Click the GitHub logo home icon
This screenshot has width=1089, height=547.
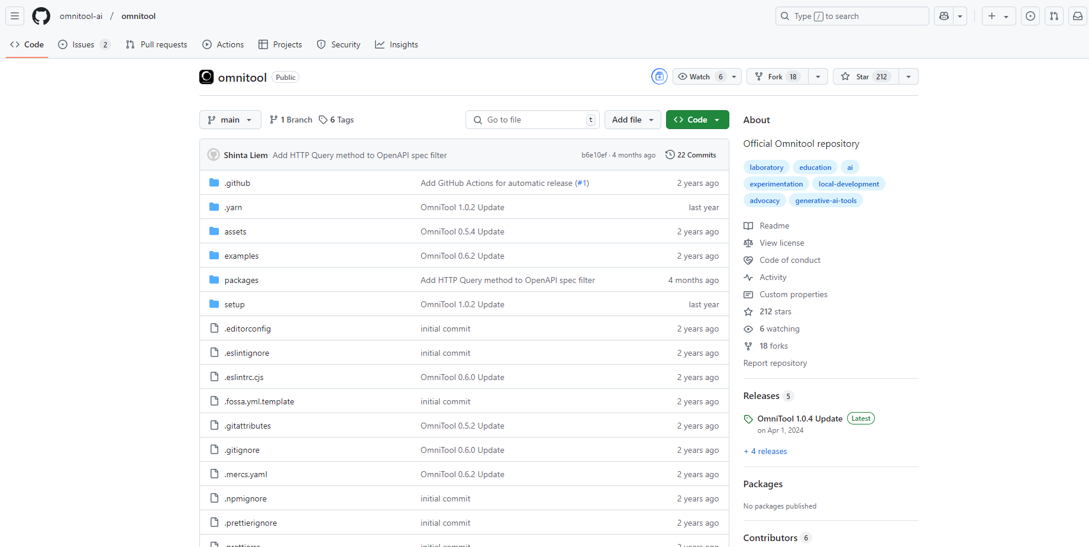[x=41, y=16]
